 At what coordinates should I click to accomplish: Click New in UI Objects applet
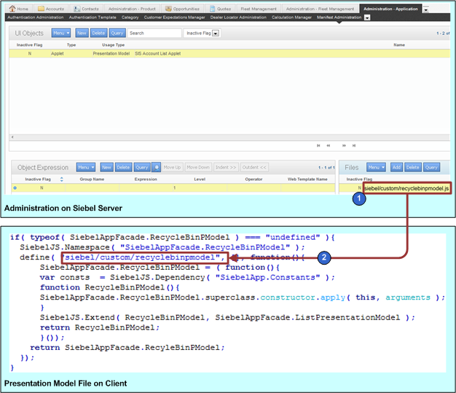(82, 33)
